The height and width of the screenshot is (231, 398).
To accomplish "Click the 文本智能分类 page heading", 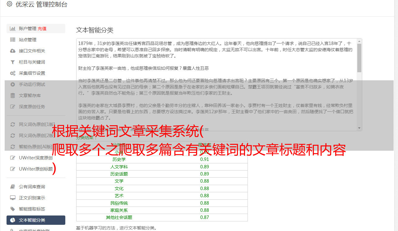I will pyautogui.click(x=95, y=30).
